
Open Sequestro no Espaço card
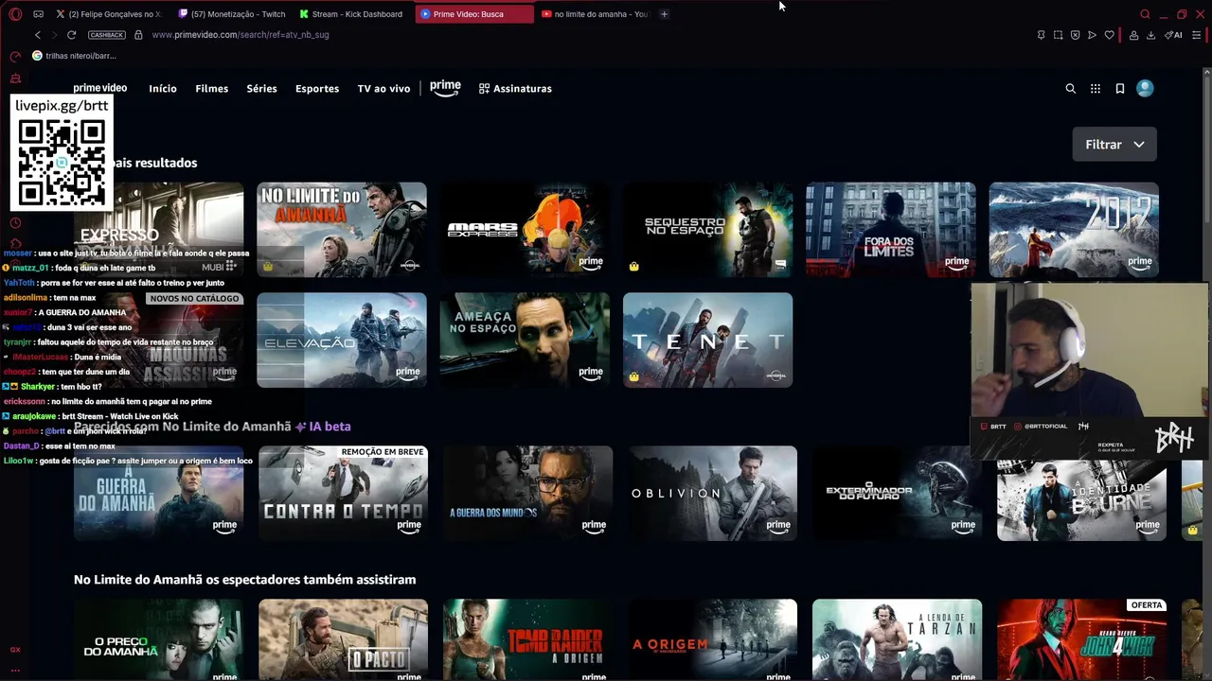click(708, 230)
